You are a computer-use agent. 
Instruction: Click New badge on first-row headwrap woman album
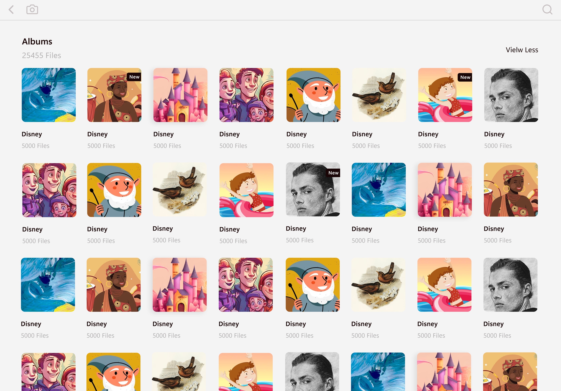(134, 77)
